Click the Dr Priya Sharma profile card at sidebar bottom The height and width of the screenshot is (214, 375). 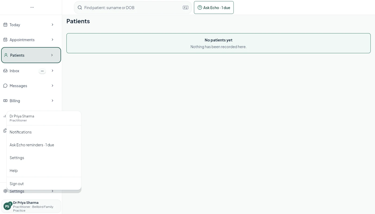(x=31, y=206)
